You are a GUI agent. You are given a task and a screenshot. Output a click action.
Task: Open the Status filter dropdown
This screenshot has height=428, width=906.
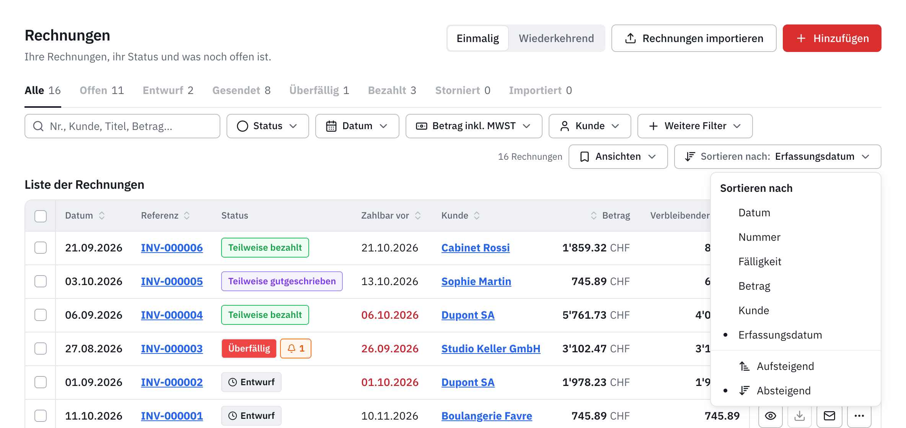pos(267,126)
